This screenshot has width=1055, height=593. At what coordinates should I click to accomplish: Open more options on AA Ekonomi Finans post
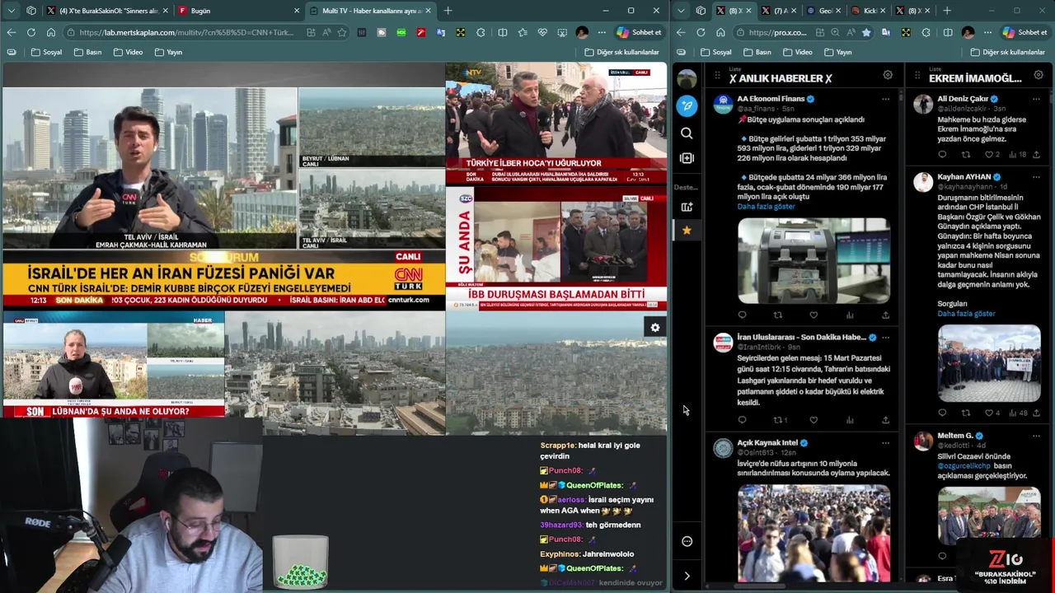click(x=885, y=99)
